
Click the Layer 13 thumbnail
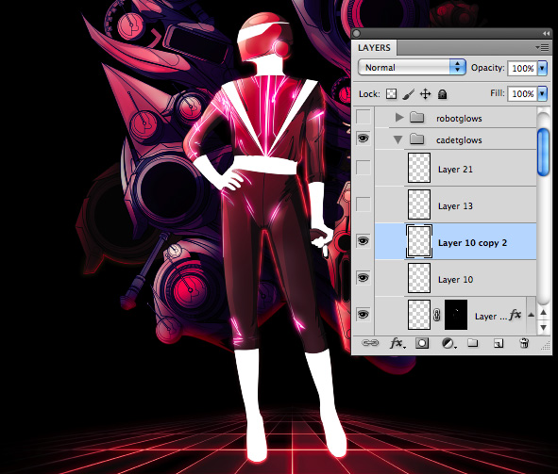(419, 204)
